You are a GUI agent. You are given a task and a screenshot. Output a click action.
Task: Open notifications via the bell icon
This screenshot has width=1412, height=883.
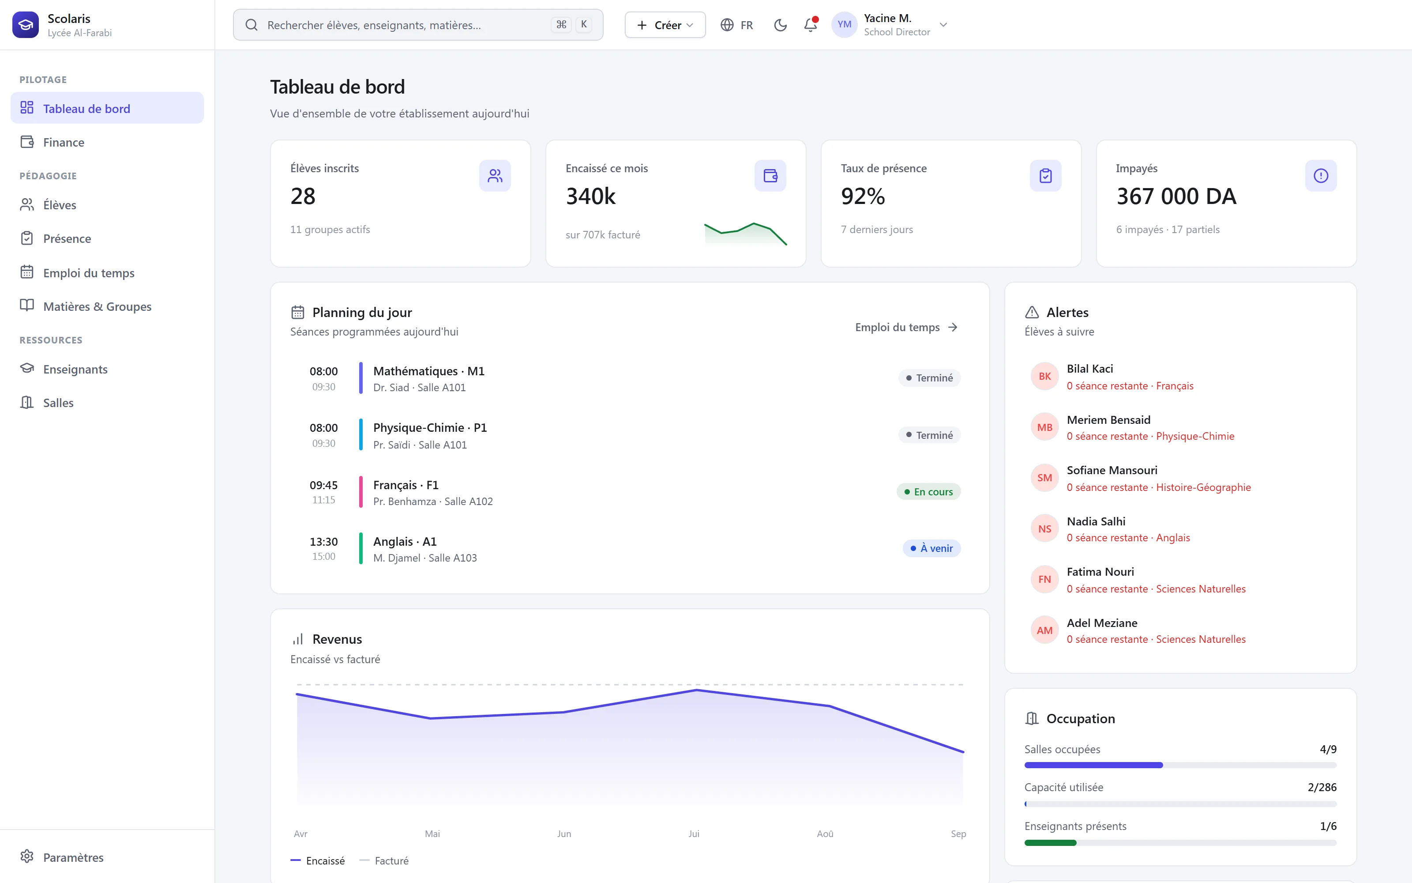[811, 25]
